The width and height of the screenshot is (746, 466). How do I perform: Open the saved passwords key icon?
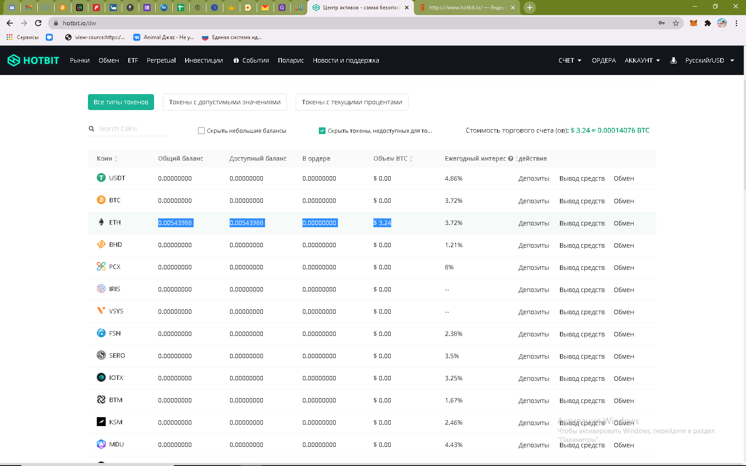pos(662,23)
